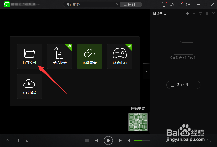Click the screen icon beside the number 1 icon
Viewport: 217px width, 147px height.
[26, 141]
